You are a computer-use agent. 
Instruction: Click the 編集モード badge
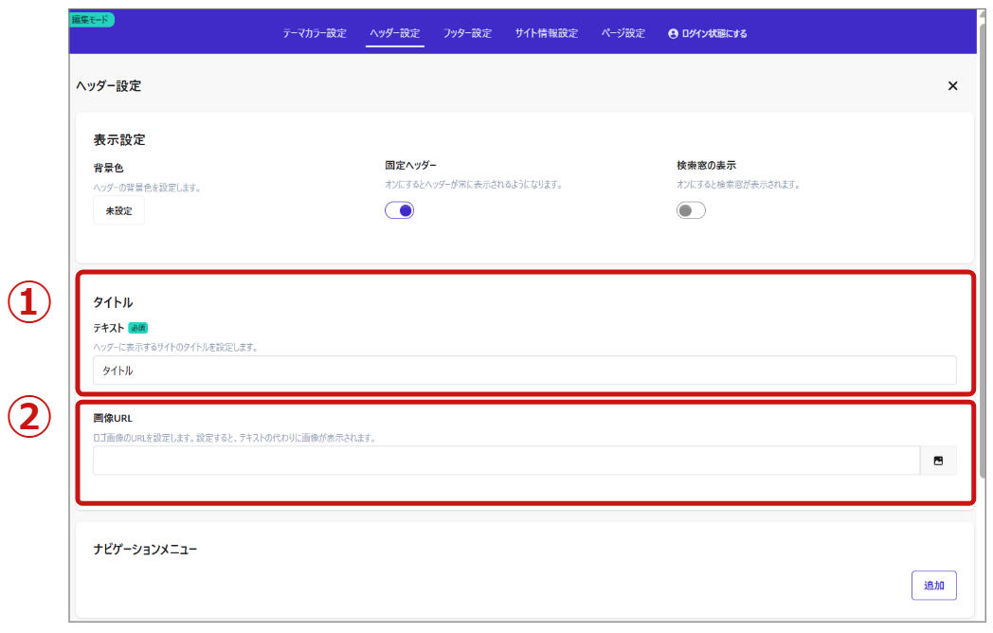click(x=92, y=19)
